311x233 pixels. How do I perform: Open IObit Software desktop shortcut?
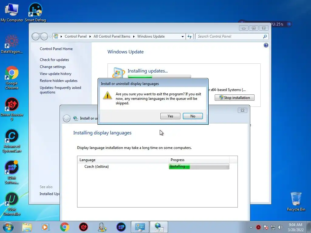[x=12, y=172]
